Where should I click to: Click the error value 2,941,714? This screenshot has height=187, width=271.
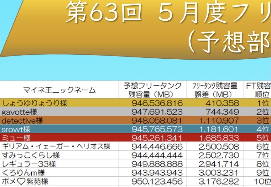(x=219, y=164)
